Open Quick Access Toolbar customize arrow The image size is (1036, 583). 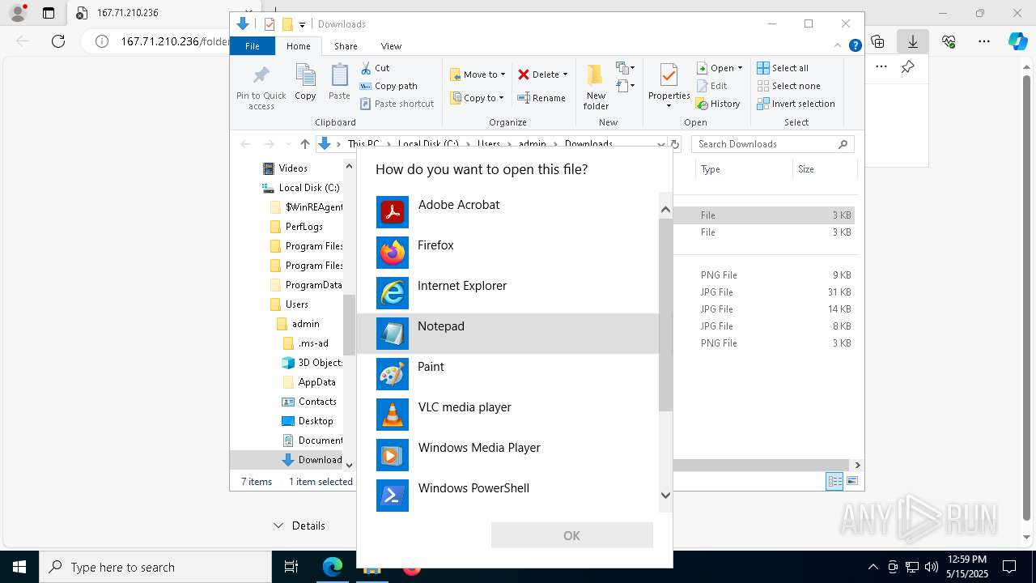[302, 24]
